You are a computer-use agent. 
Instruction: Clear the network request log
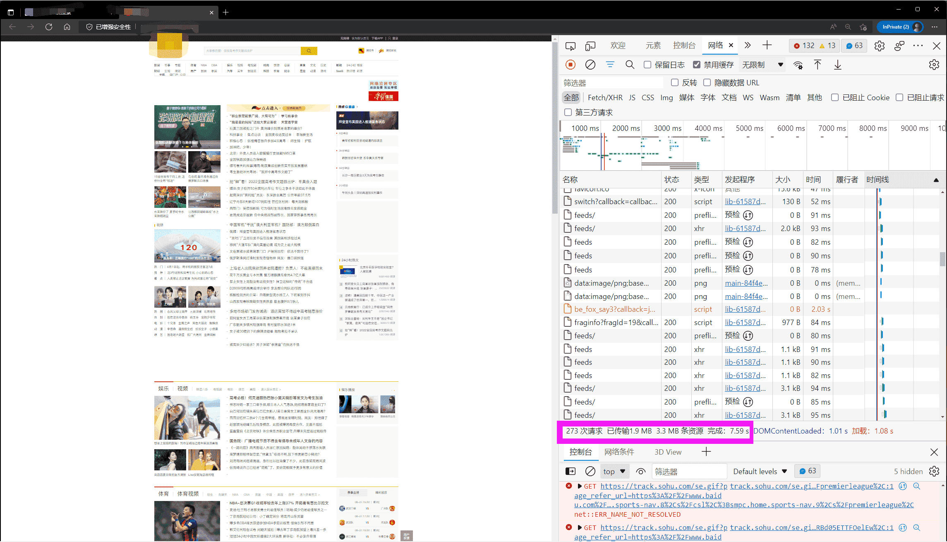(x=590, y=65)
